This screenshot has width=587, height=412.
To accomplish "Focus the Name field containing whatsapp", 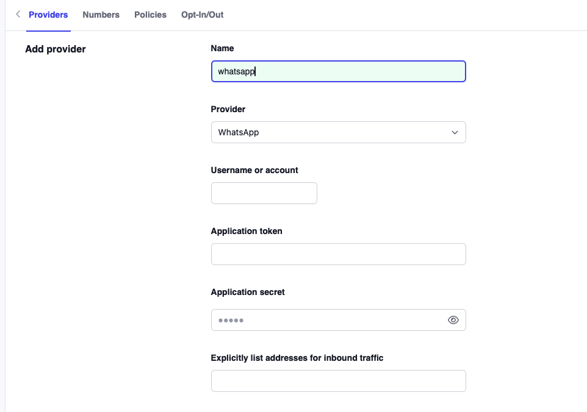I will coord(338,71).
